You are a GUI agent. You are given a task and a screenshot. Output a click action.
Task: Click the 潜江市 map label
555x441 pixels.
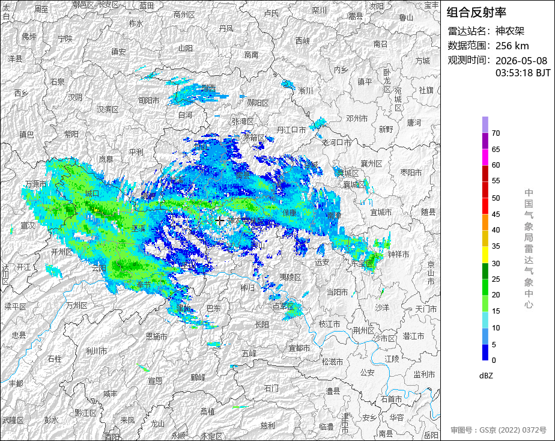(x=413, y=336)
